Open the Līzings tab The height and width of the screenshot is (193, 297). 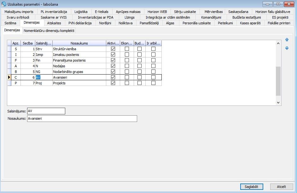129,17
